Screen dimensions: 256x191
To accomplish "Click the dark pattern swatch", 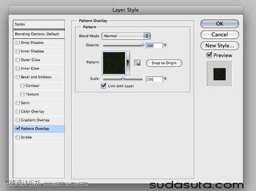I will (x=114, y=63).
